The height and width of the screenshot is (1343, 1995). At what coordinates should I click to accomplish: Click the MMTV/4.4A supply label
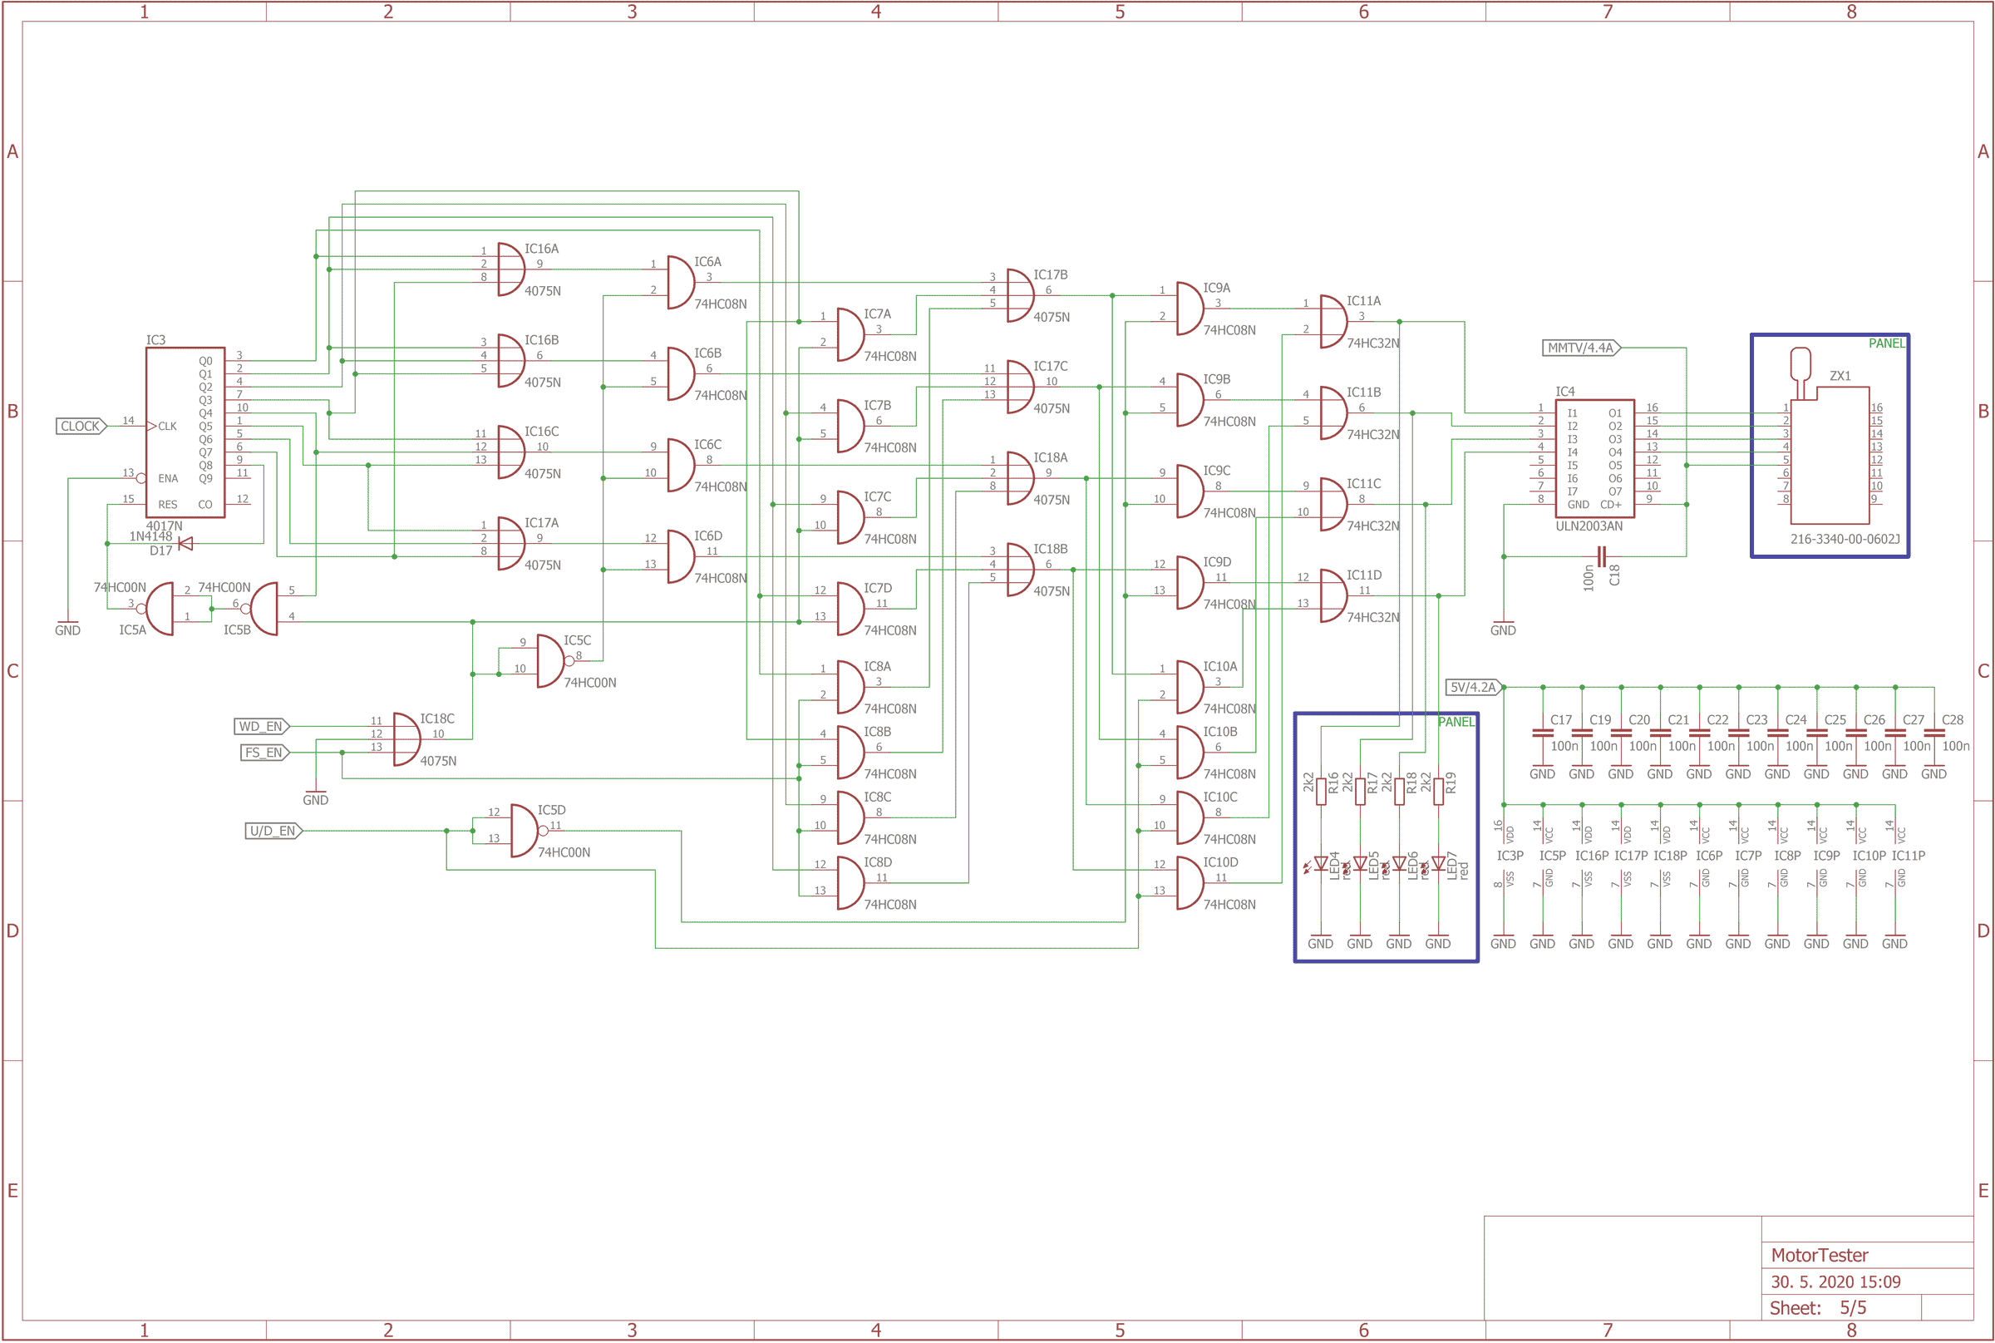click(x=1579, y=348)
